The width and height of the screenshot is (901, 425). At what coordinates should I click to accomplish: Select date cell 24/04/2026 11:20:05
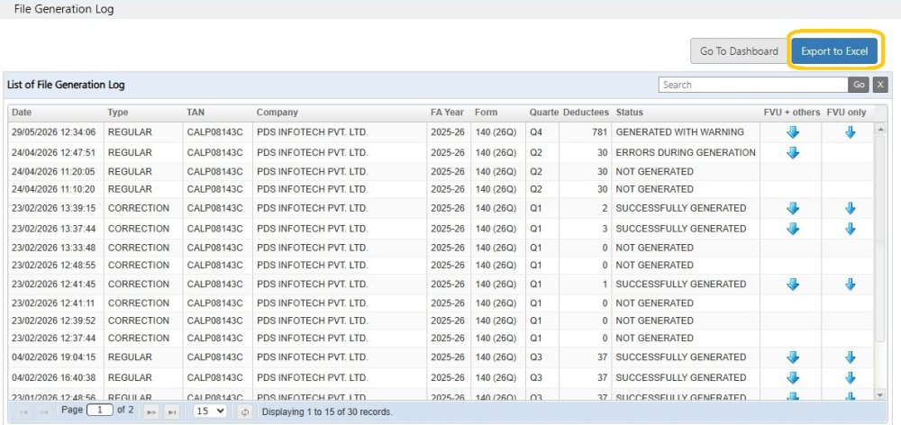pyautogui.click(x=53, y=172)
